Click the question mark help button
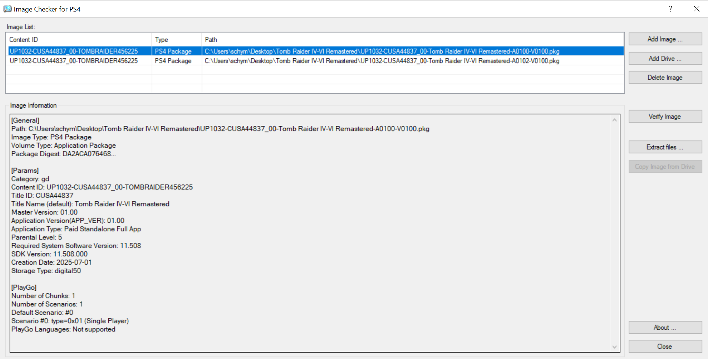 [x=671, y=9]
